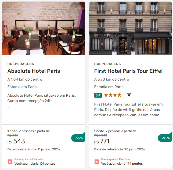
Task: Click the four-star rating of First Hotel
Action: point(113,95)
